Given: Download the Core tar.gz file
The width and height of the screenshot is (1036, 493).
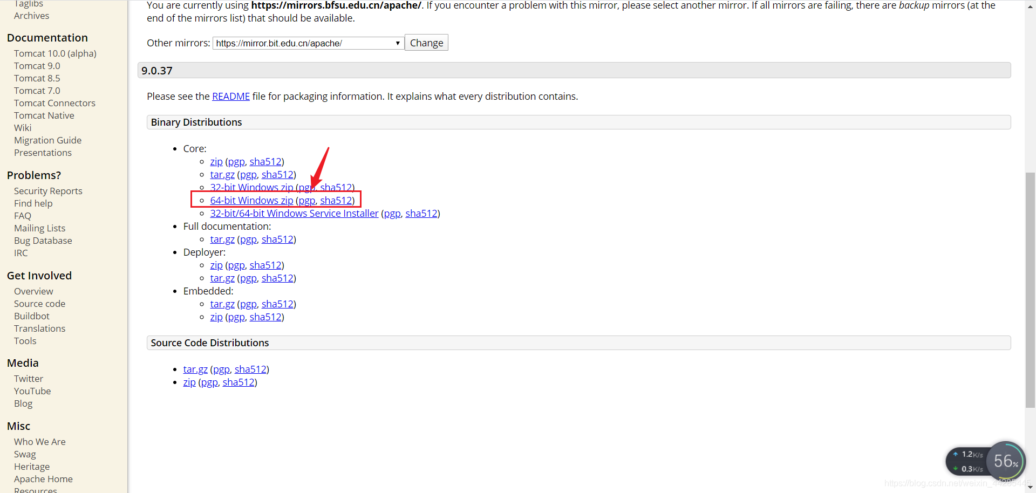Looking at the screenshot, I should point(222,174).
